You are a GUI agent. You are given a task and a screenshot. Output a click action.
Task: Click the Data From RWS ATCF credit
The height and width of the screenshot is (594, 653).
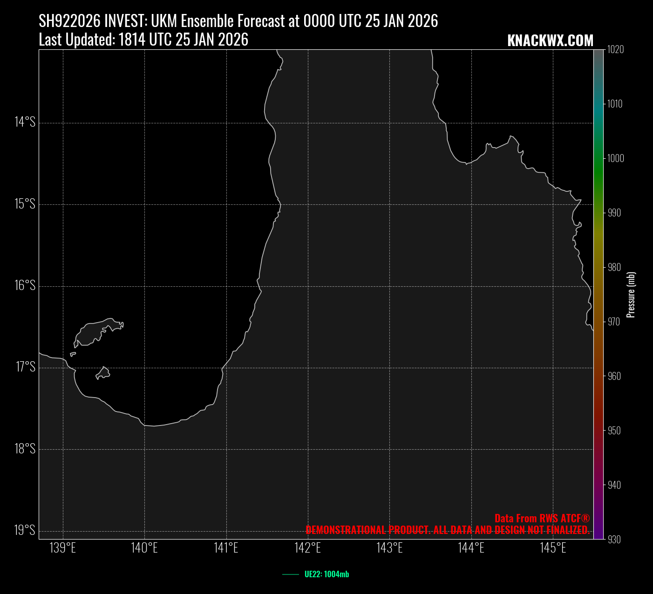[x=542, y=519]
